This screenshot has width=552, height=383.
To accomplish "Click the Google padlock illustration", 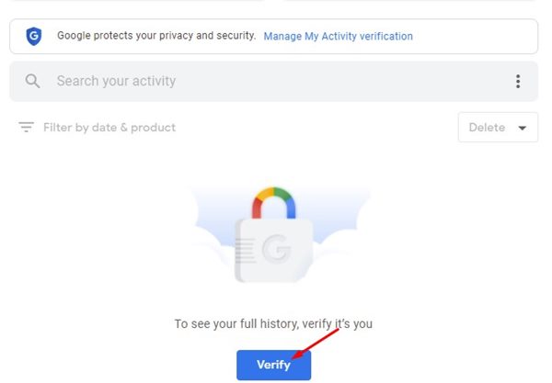I will [274, 235].
